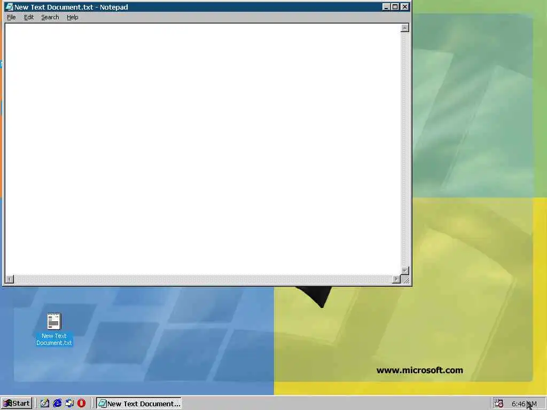
Task: Open the Start menu
Action: coord(17,404)
